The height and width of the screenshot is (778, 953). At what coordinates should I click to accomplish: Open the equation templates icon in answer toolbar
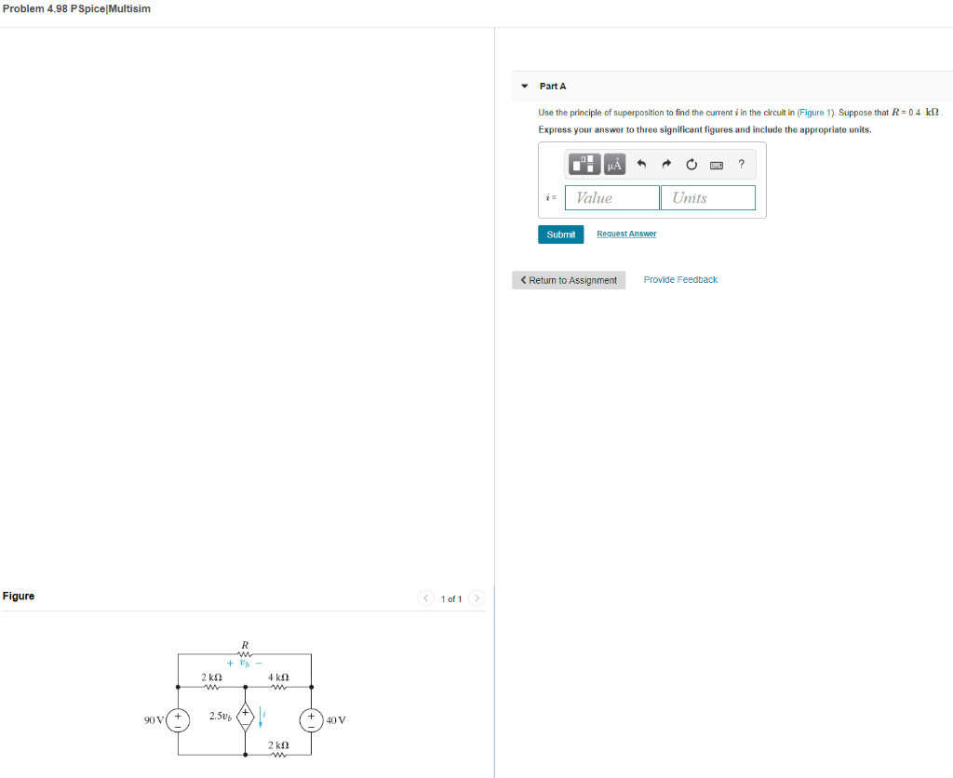coord(584,164)
